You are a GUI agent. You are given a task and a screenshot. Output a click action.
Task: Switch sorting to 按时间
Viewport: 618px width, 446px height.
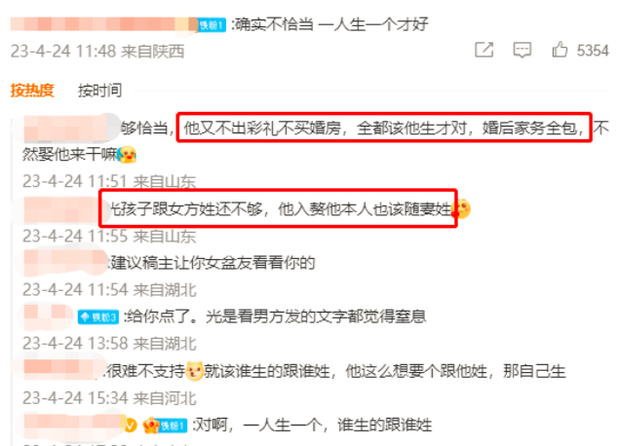(x=99, y=91)
